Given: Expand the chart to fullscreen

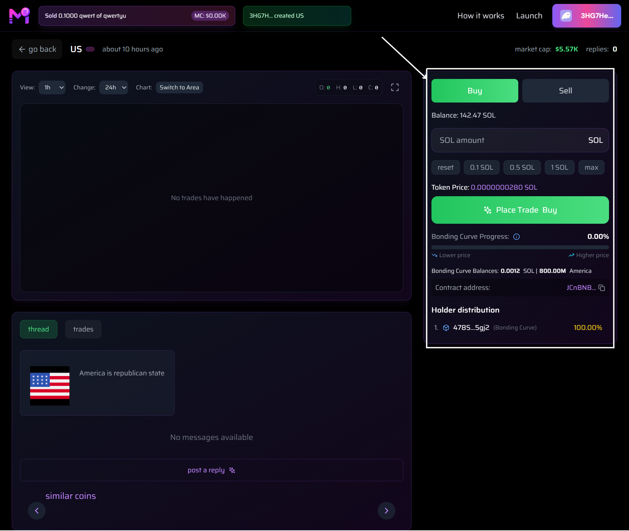Looking at the screenshot, I should point(395,87).
